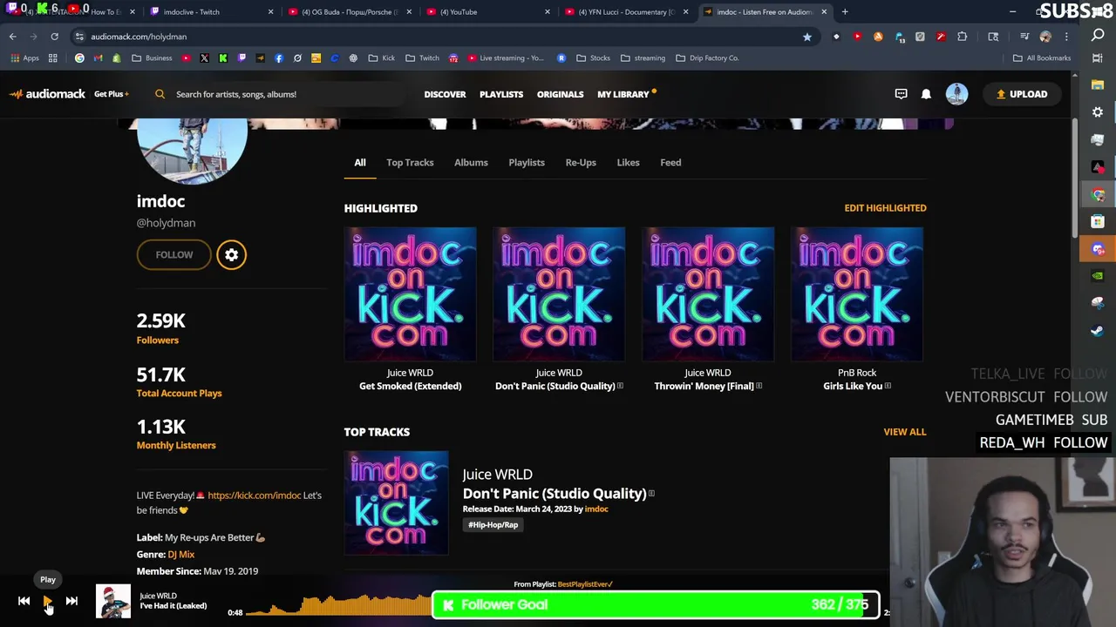Open profile settings gear icon
Viewport: 1116px width, 627px height.
point(231,254)
